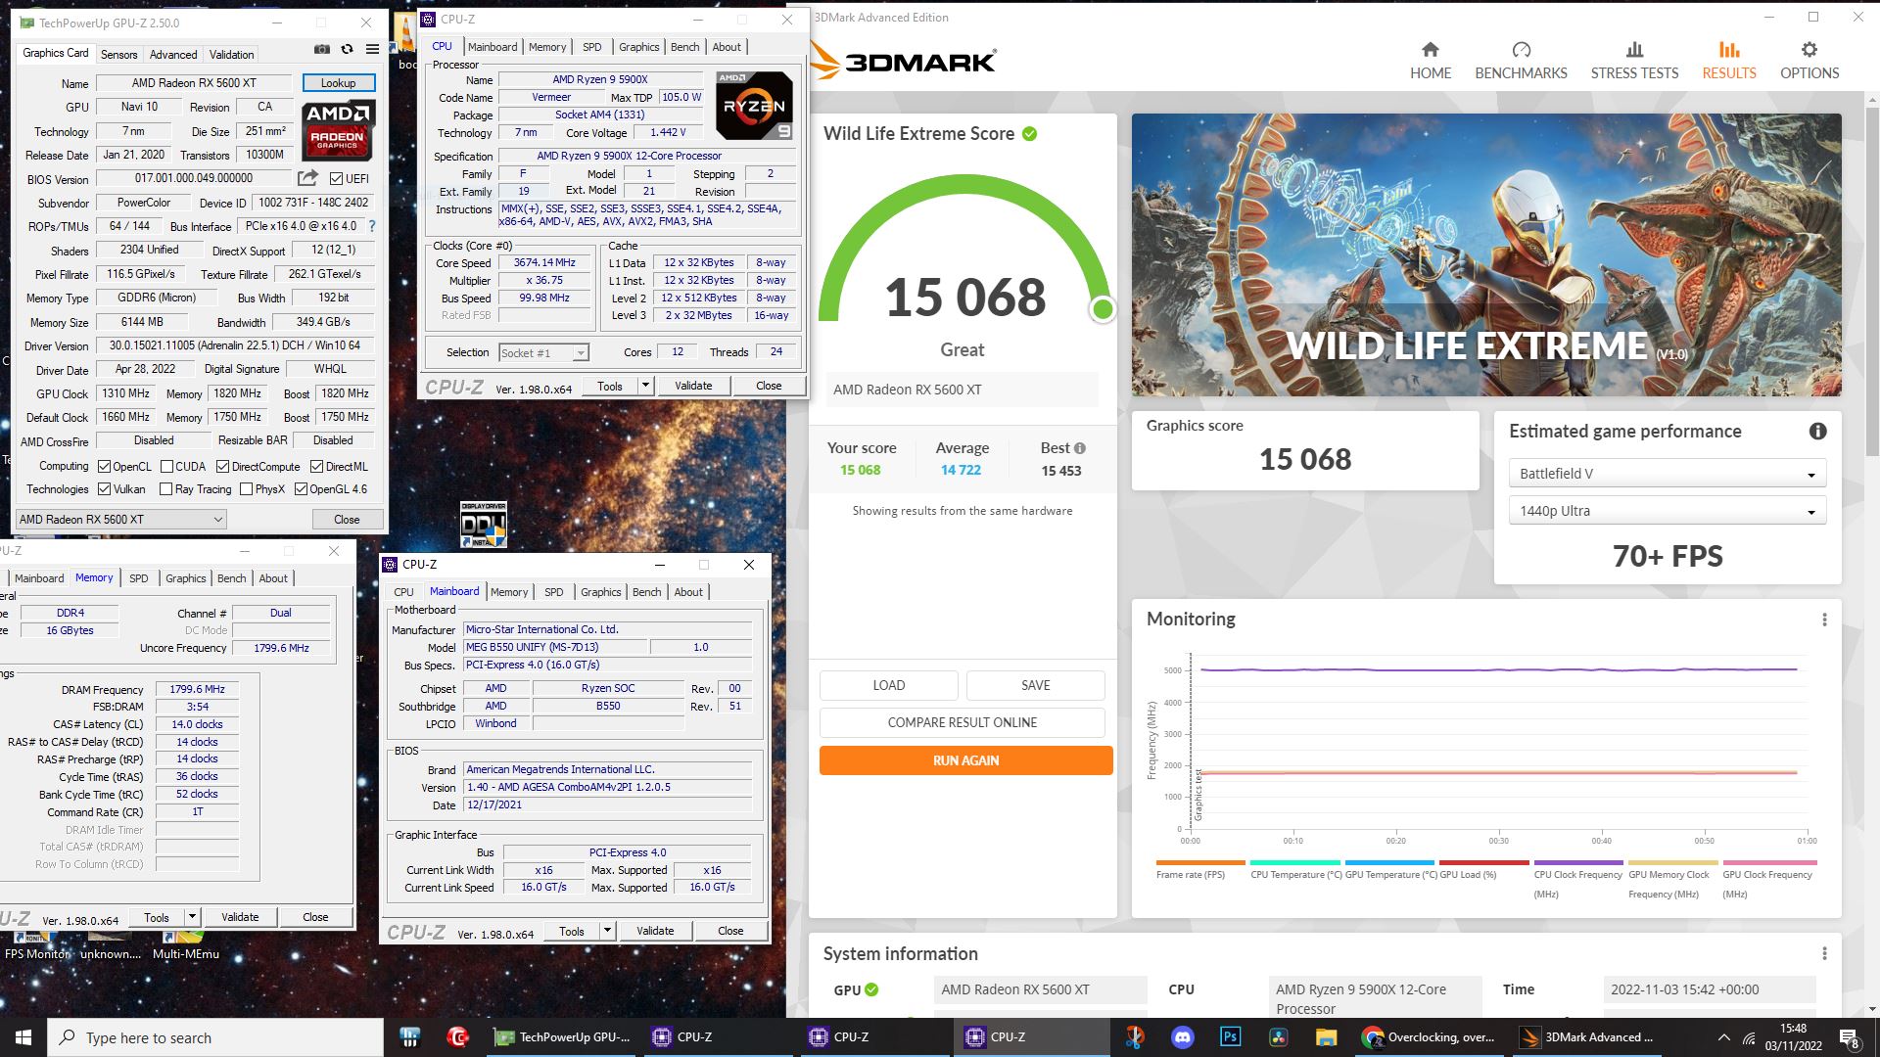Open the 1440p Ultra resolution dropdown
Viewport: 1880px width, 1057px height.
pos(1667,511)
